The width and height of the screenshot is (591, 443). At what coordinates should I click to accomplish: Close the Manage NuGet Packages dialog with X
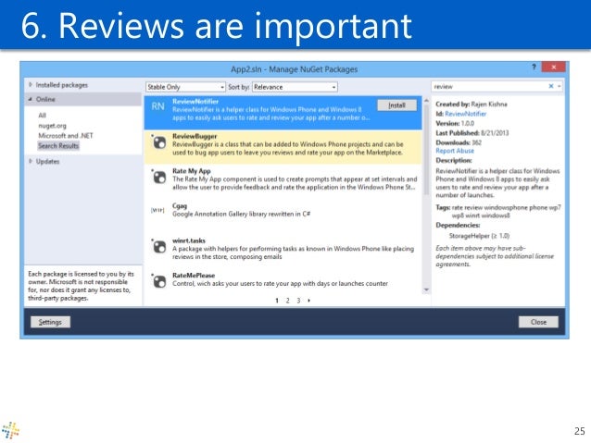pyautogui.click(x=553, y=67)
